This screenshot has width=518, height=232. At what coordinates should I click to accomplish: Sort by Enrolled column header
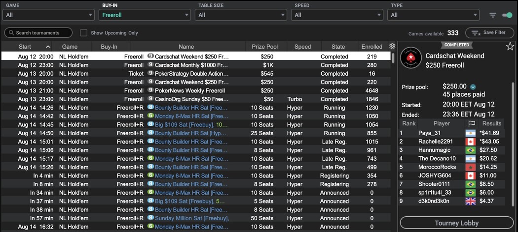click(371, 46)
